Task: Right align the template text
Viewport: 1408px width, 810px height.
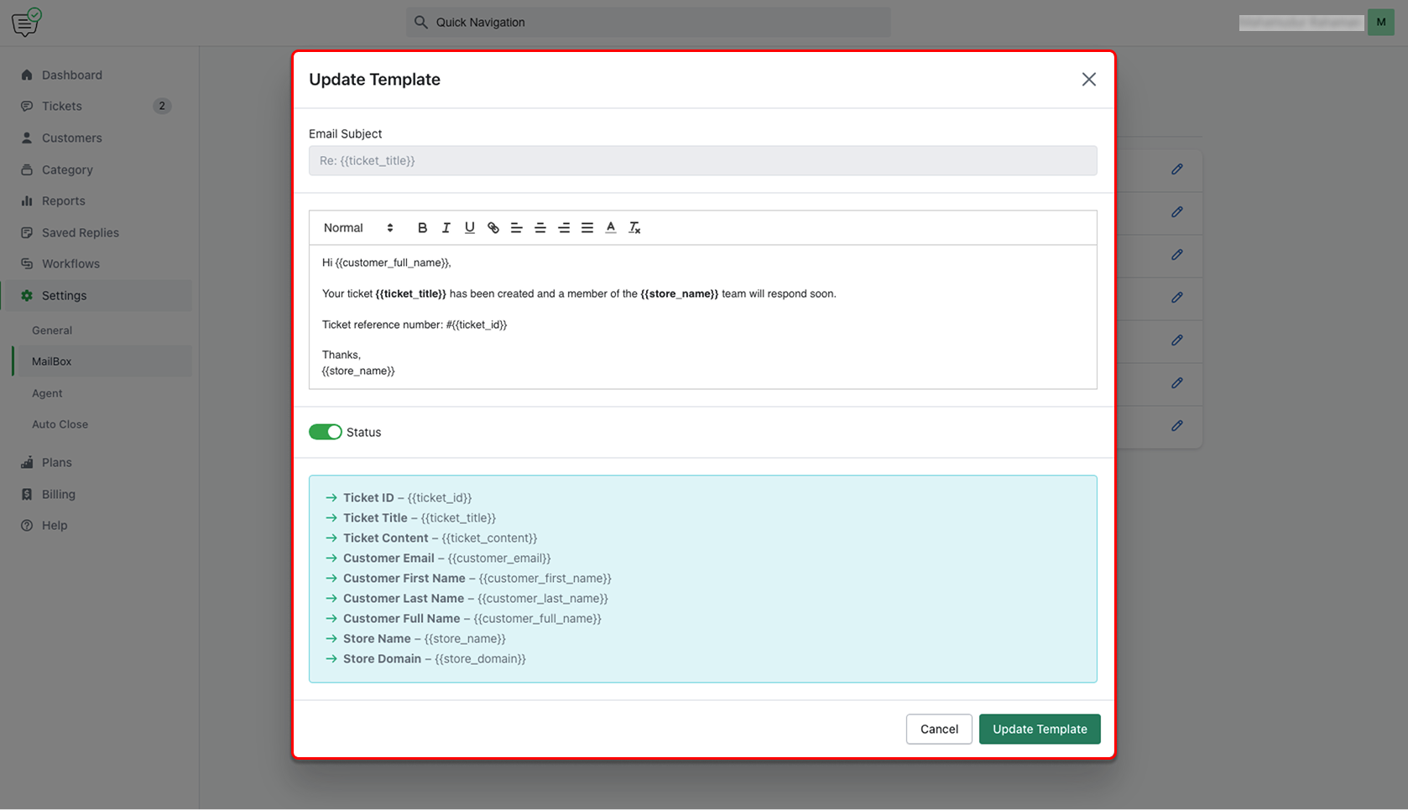Action: point(564,228)
